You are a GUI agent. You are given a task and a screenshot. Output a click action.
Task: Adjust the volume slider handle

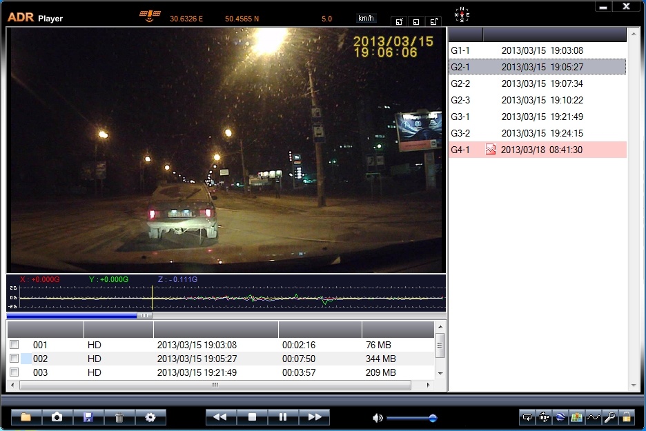click(433, 418)
